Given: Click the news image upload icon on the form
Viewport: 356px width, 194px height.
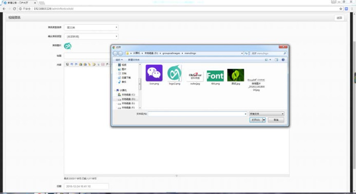Looking at the screenshot, I should click(68, 46).
